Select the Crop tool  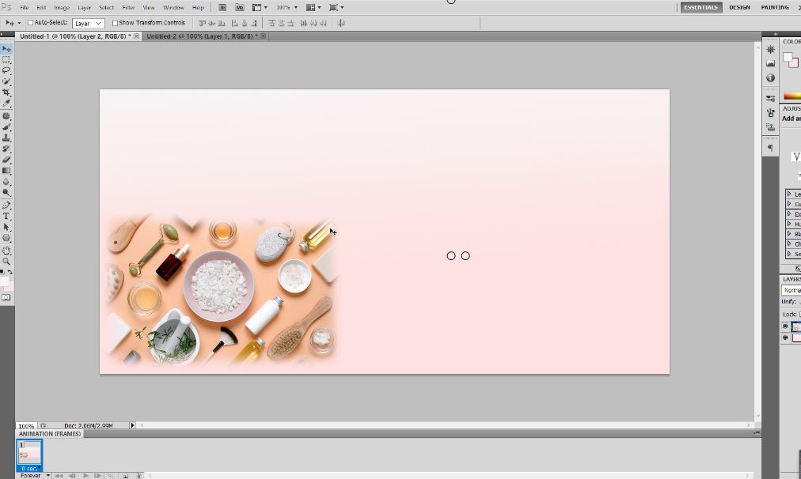click(6, 92)
